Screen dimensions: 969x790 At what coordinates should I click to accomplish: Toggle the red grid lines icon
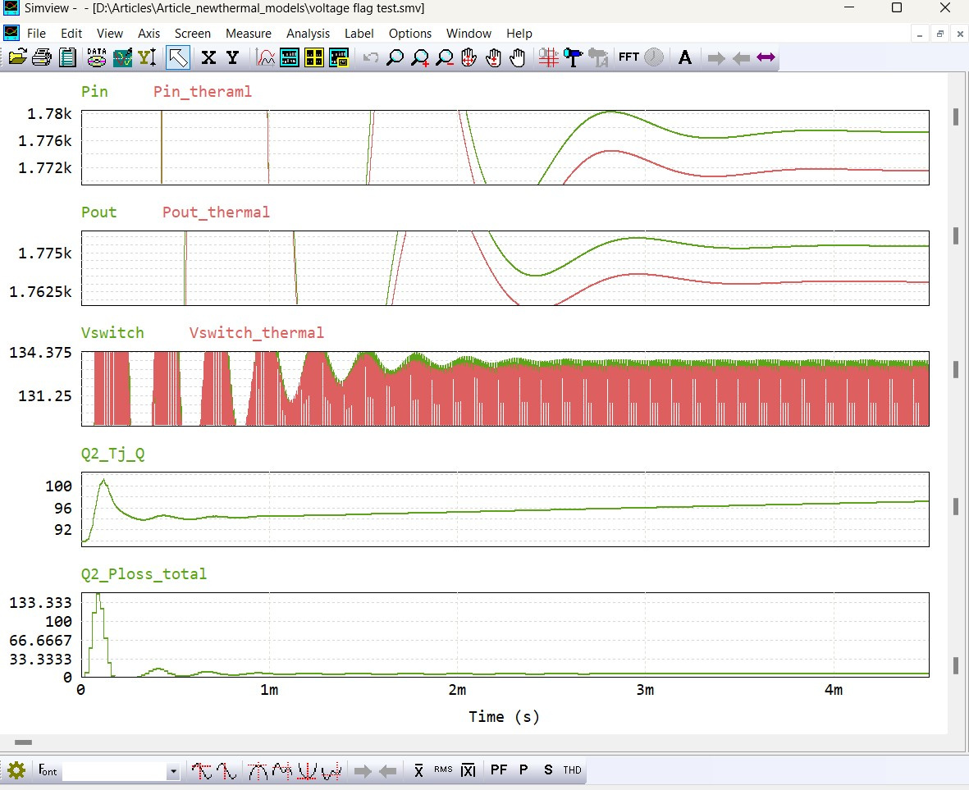click(x=548, y=57)
